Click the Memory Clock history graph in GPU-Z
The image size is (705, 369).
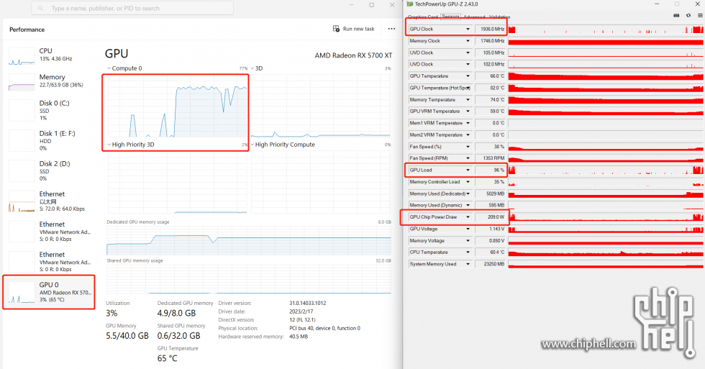[x=606, y=41]
